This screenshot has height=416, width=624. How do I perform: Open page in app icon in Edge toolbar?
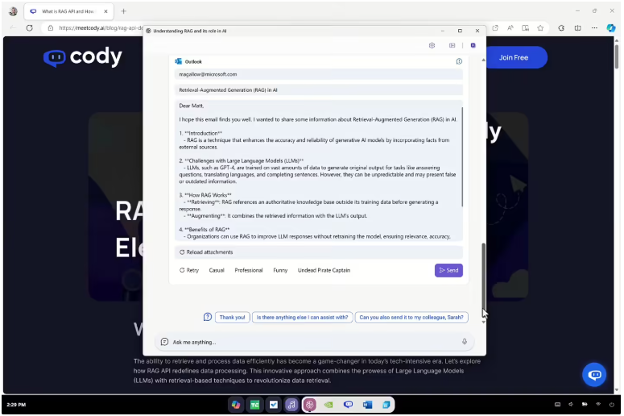[x=495, y=28]
